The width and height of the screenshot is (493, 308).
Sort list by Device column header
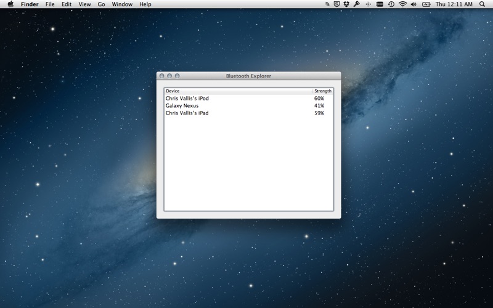238,91
